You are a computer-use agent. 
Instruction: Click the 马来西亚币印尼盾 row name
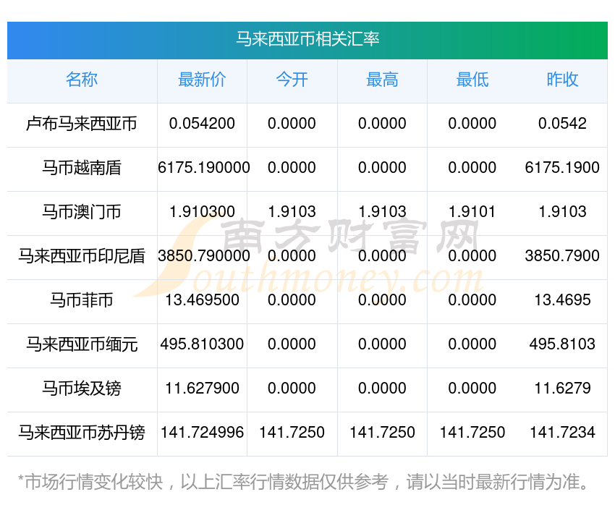tap(82, 256)
